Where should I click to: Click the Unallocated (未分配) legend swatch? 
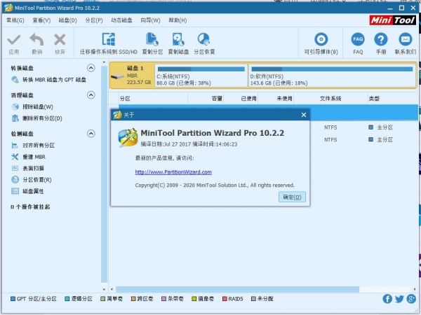[x=253, y=299]
